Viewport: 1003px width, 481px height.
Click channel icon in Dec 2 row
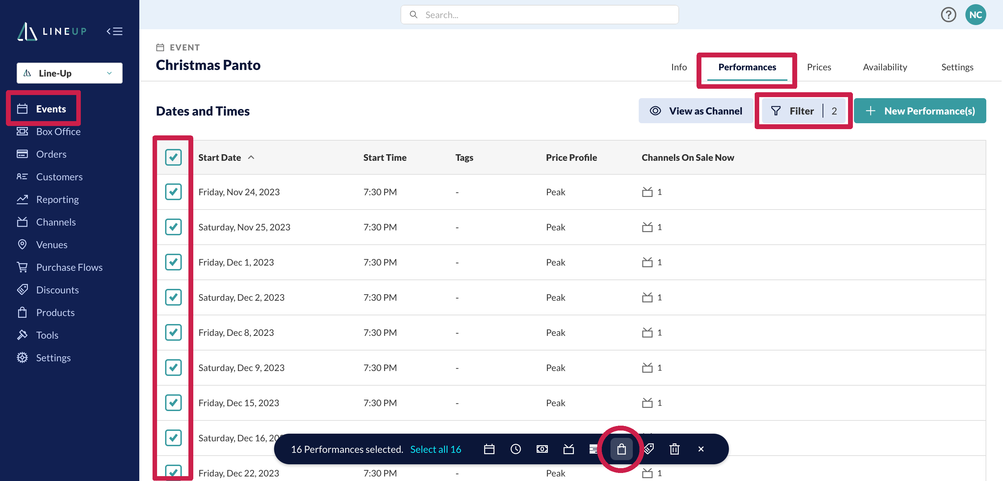click(x=647, y=297)
